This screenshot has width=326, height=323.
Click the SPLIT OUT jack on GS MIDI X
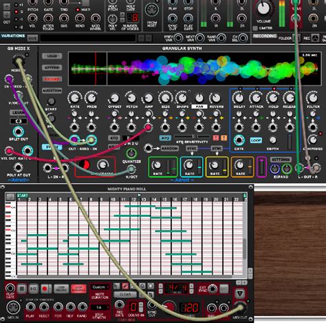(x=19, y=132)
